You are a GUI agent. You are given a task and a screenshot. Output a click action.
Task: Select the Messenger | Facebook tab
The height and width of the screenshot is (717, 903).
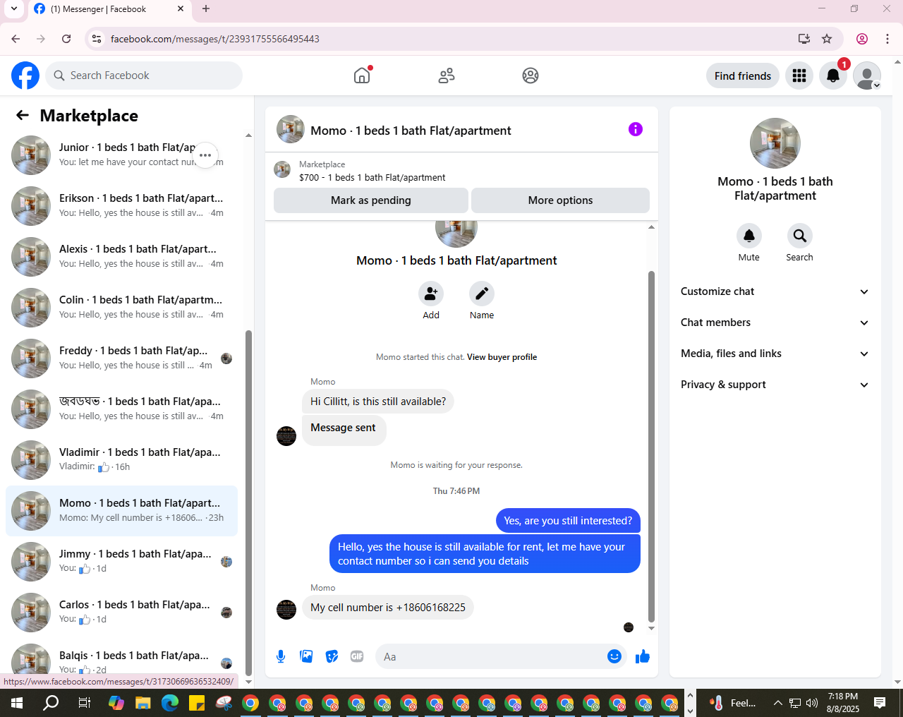click(x=109, y=9)
